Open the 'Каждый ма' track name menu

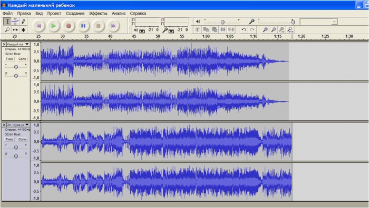pos(18,44)
